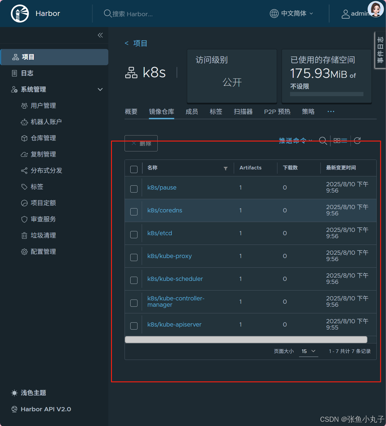Open the k8s/pause repository
The height and width of the screenshot is (426, 386).
coord(162,187)
